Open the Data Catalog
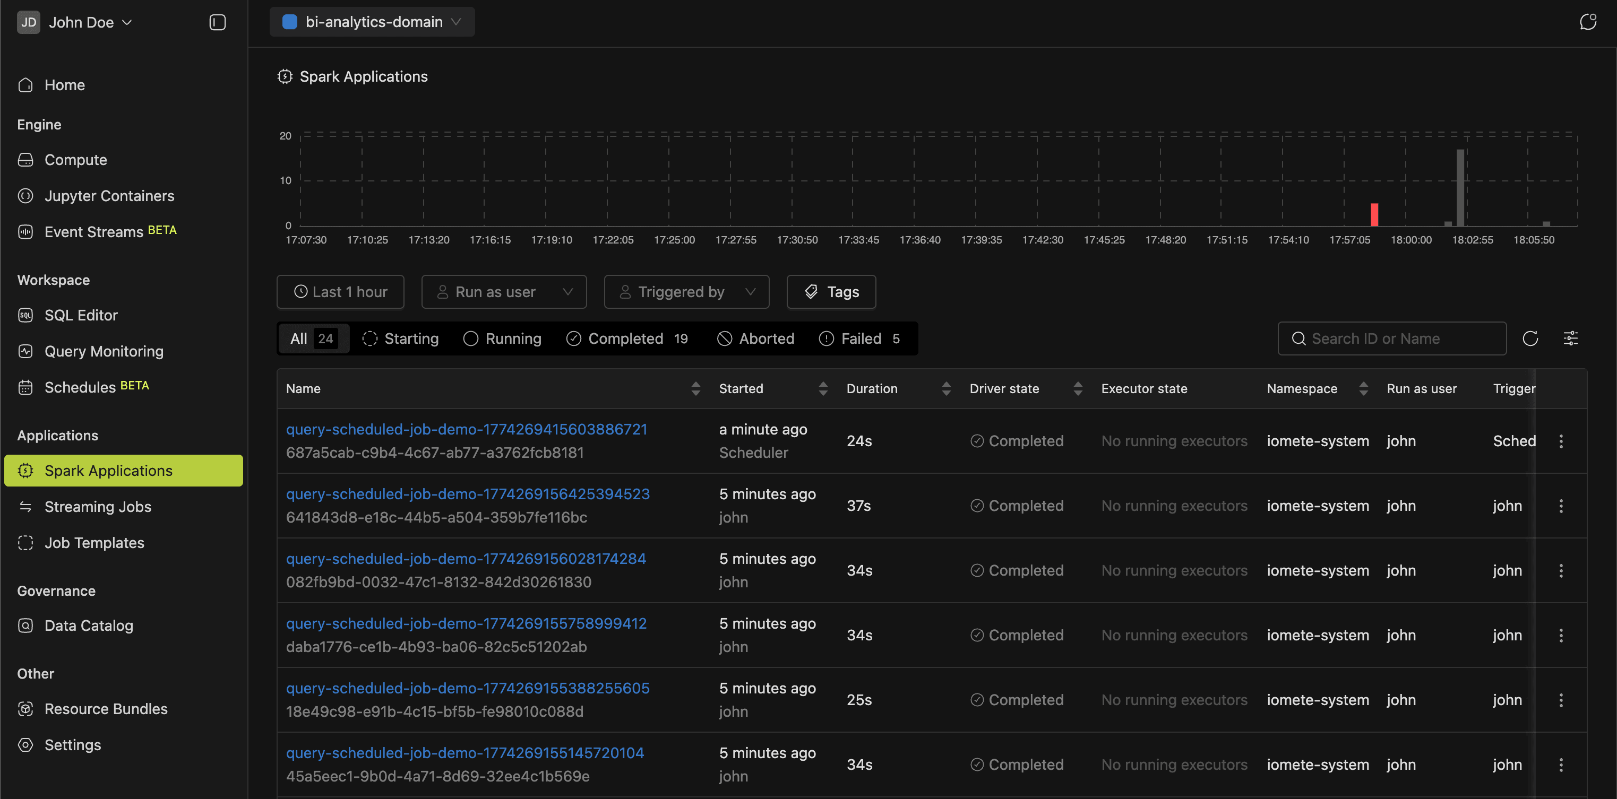Image resolution: width=1617 pixels, height=799 pixels. coord(89,626)
